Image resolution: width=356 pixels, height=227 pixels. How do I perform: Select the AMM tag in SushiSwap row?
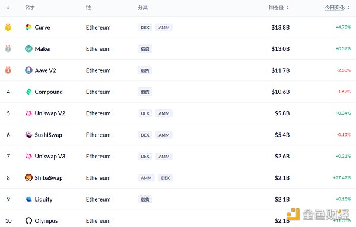(164, 135)
